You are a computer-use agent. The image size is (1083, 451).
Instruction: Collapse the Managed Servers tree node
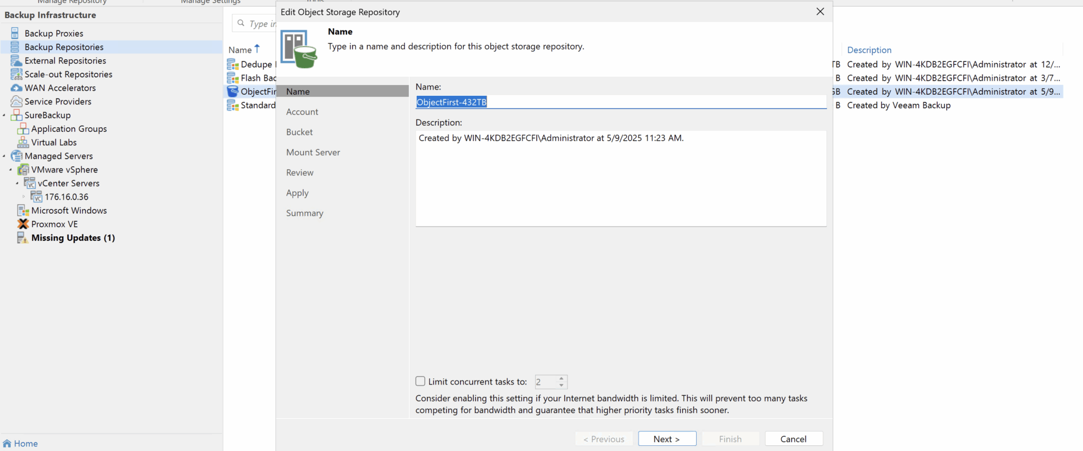click(4, 156)
